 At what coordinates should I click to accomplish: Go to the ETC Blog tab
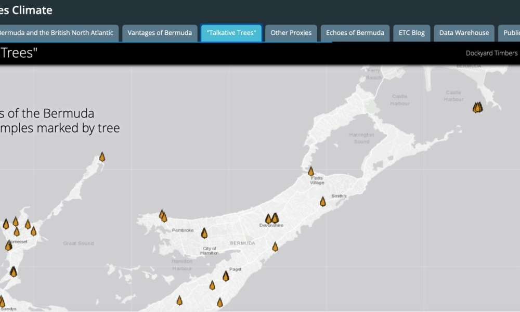411,33
